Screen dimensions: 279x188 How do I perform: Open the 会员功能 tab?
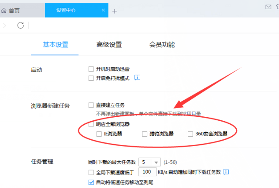(162, 44)
